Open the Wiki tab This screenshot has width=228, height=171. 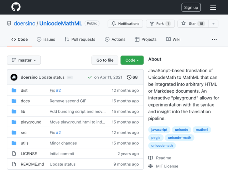tap(173, 40)
